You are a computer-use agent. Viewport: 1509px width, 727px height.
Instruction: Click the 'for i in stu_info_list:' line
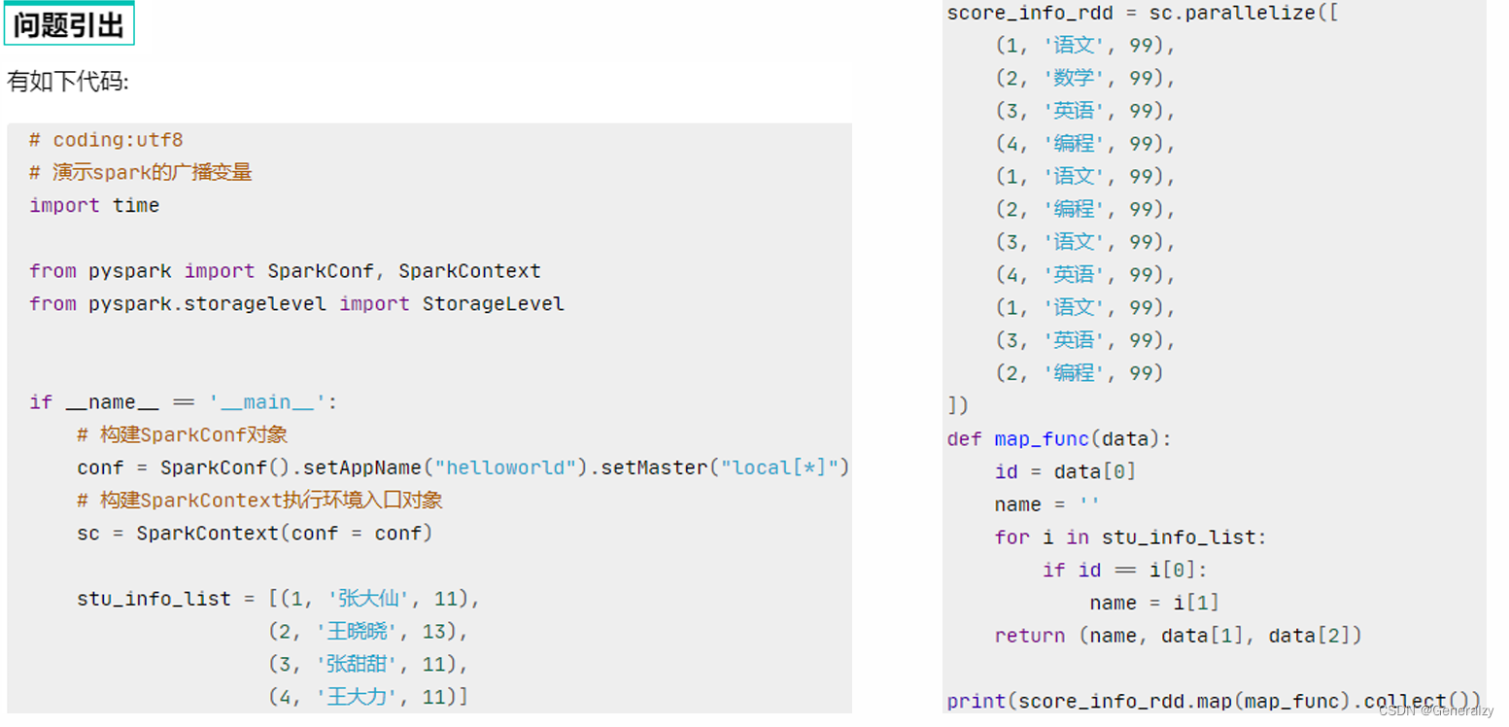tap(1131, 537)
